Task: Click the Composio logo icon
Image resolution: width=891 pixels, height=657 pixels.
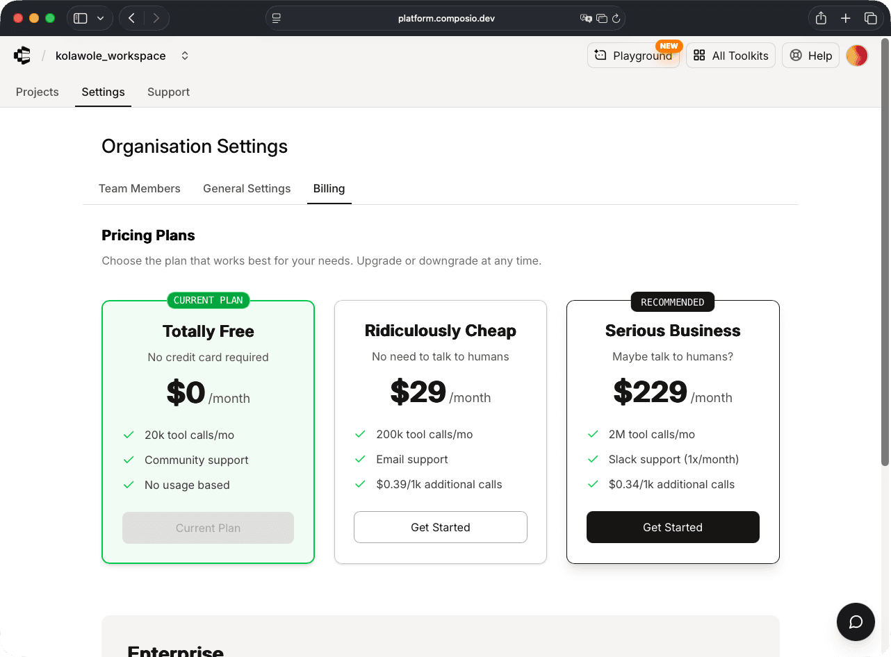Action: [22, 56]
